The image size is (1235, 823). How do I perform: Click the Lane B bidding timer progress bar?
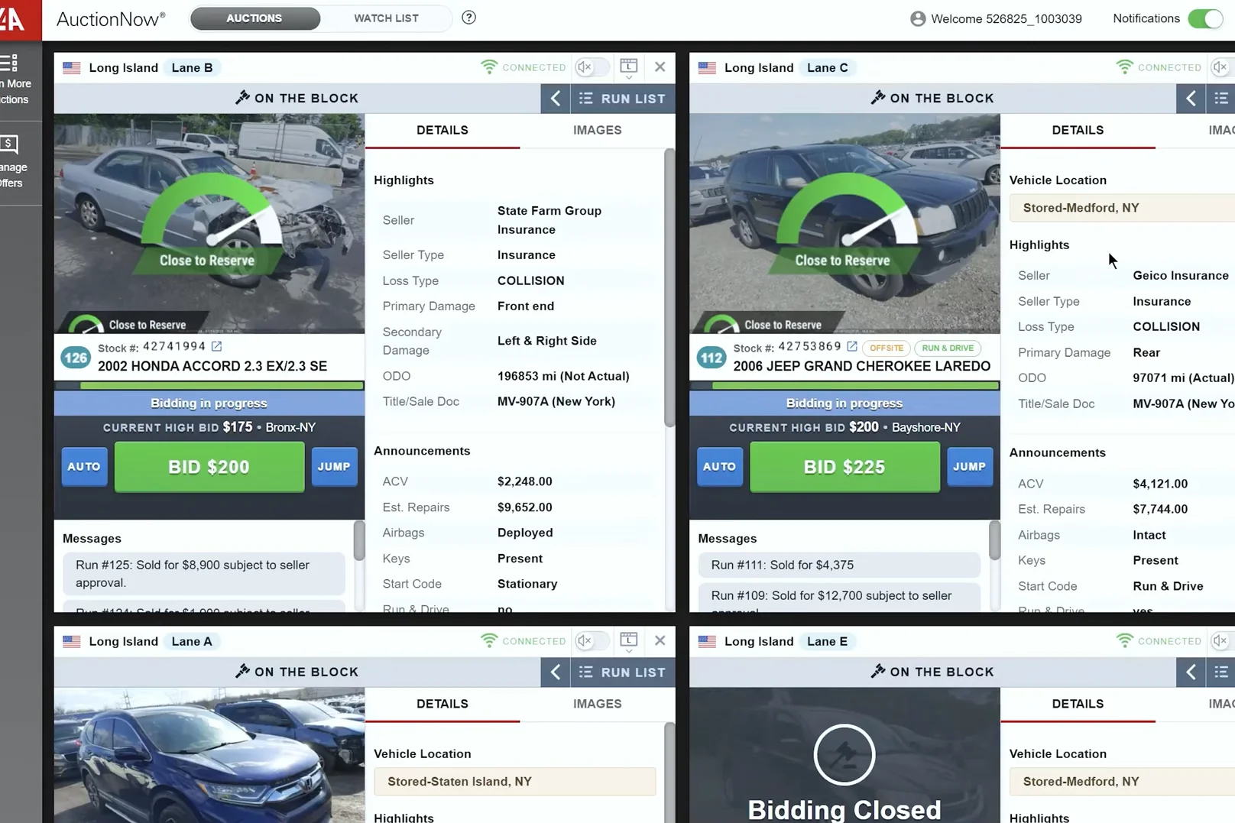pos(209,386)
